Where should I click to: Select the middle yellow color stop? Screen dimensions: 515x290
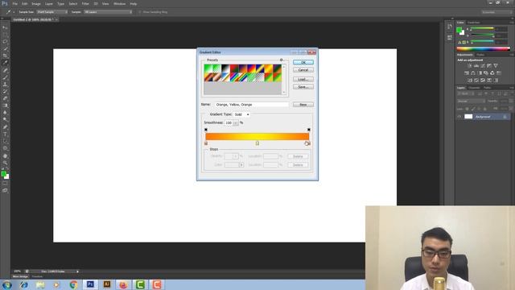pyautogui.click(x=257, y=143)
